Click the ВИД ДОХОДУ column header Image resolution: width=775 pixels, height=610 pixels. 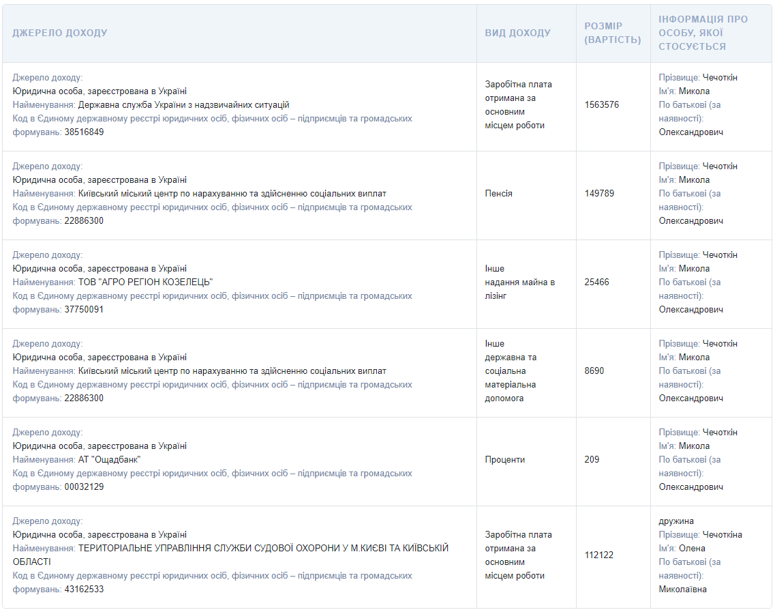(517, 33)
